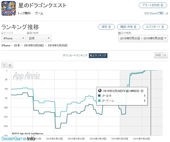Click the JP-全体 tooltip label
Viewport: 170px width, 142px height.
click(107, 96)
